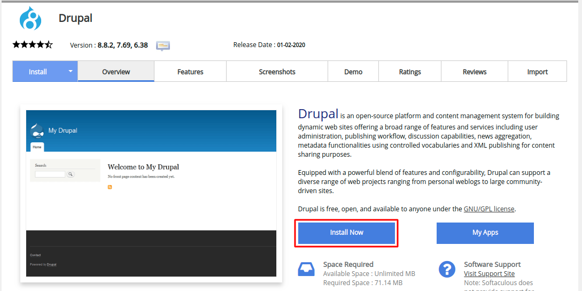Go to the Ratings tab
This screenshot has width=582, height=291.
pyautogui.click(x=410, y=71)
